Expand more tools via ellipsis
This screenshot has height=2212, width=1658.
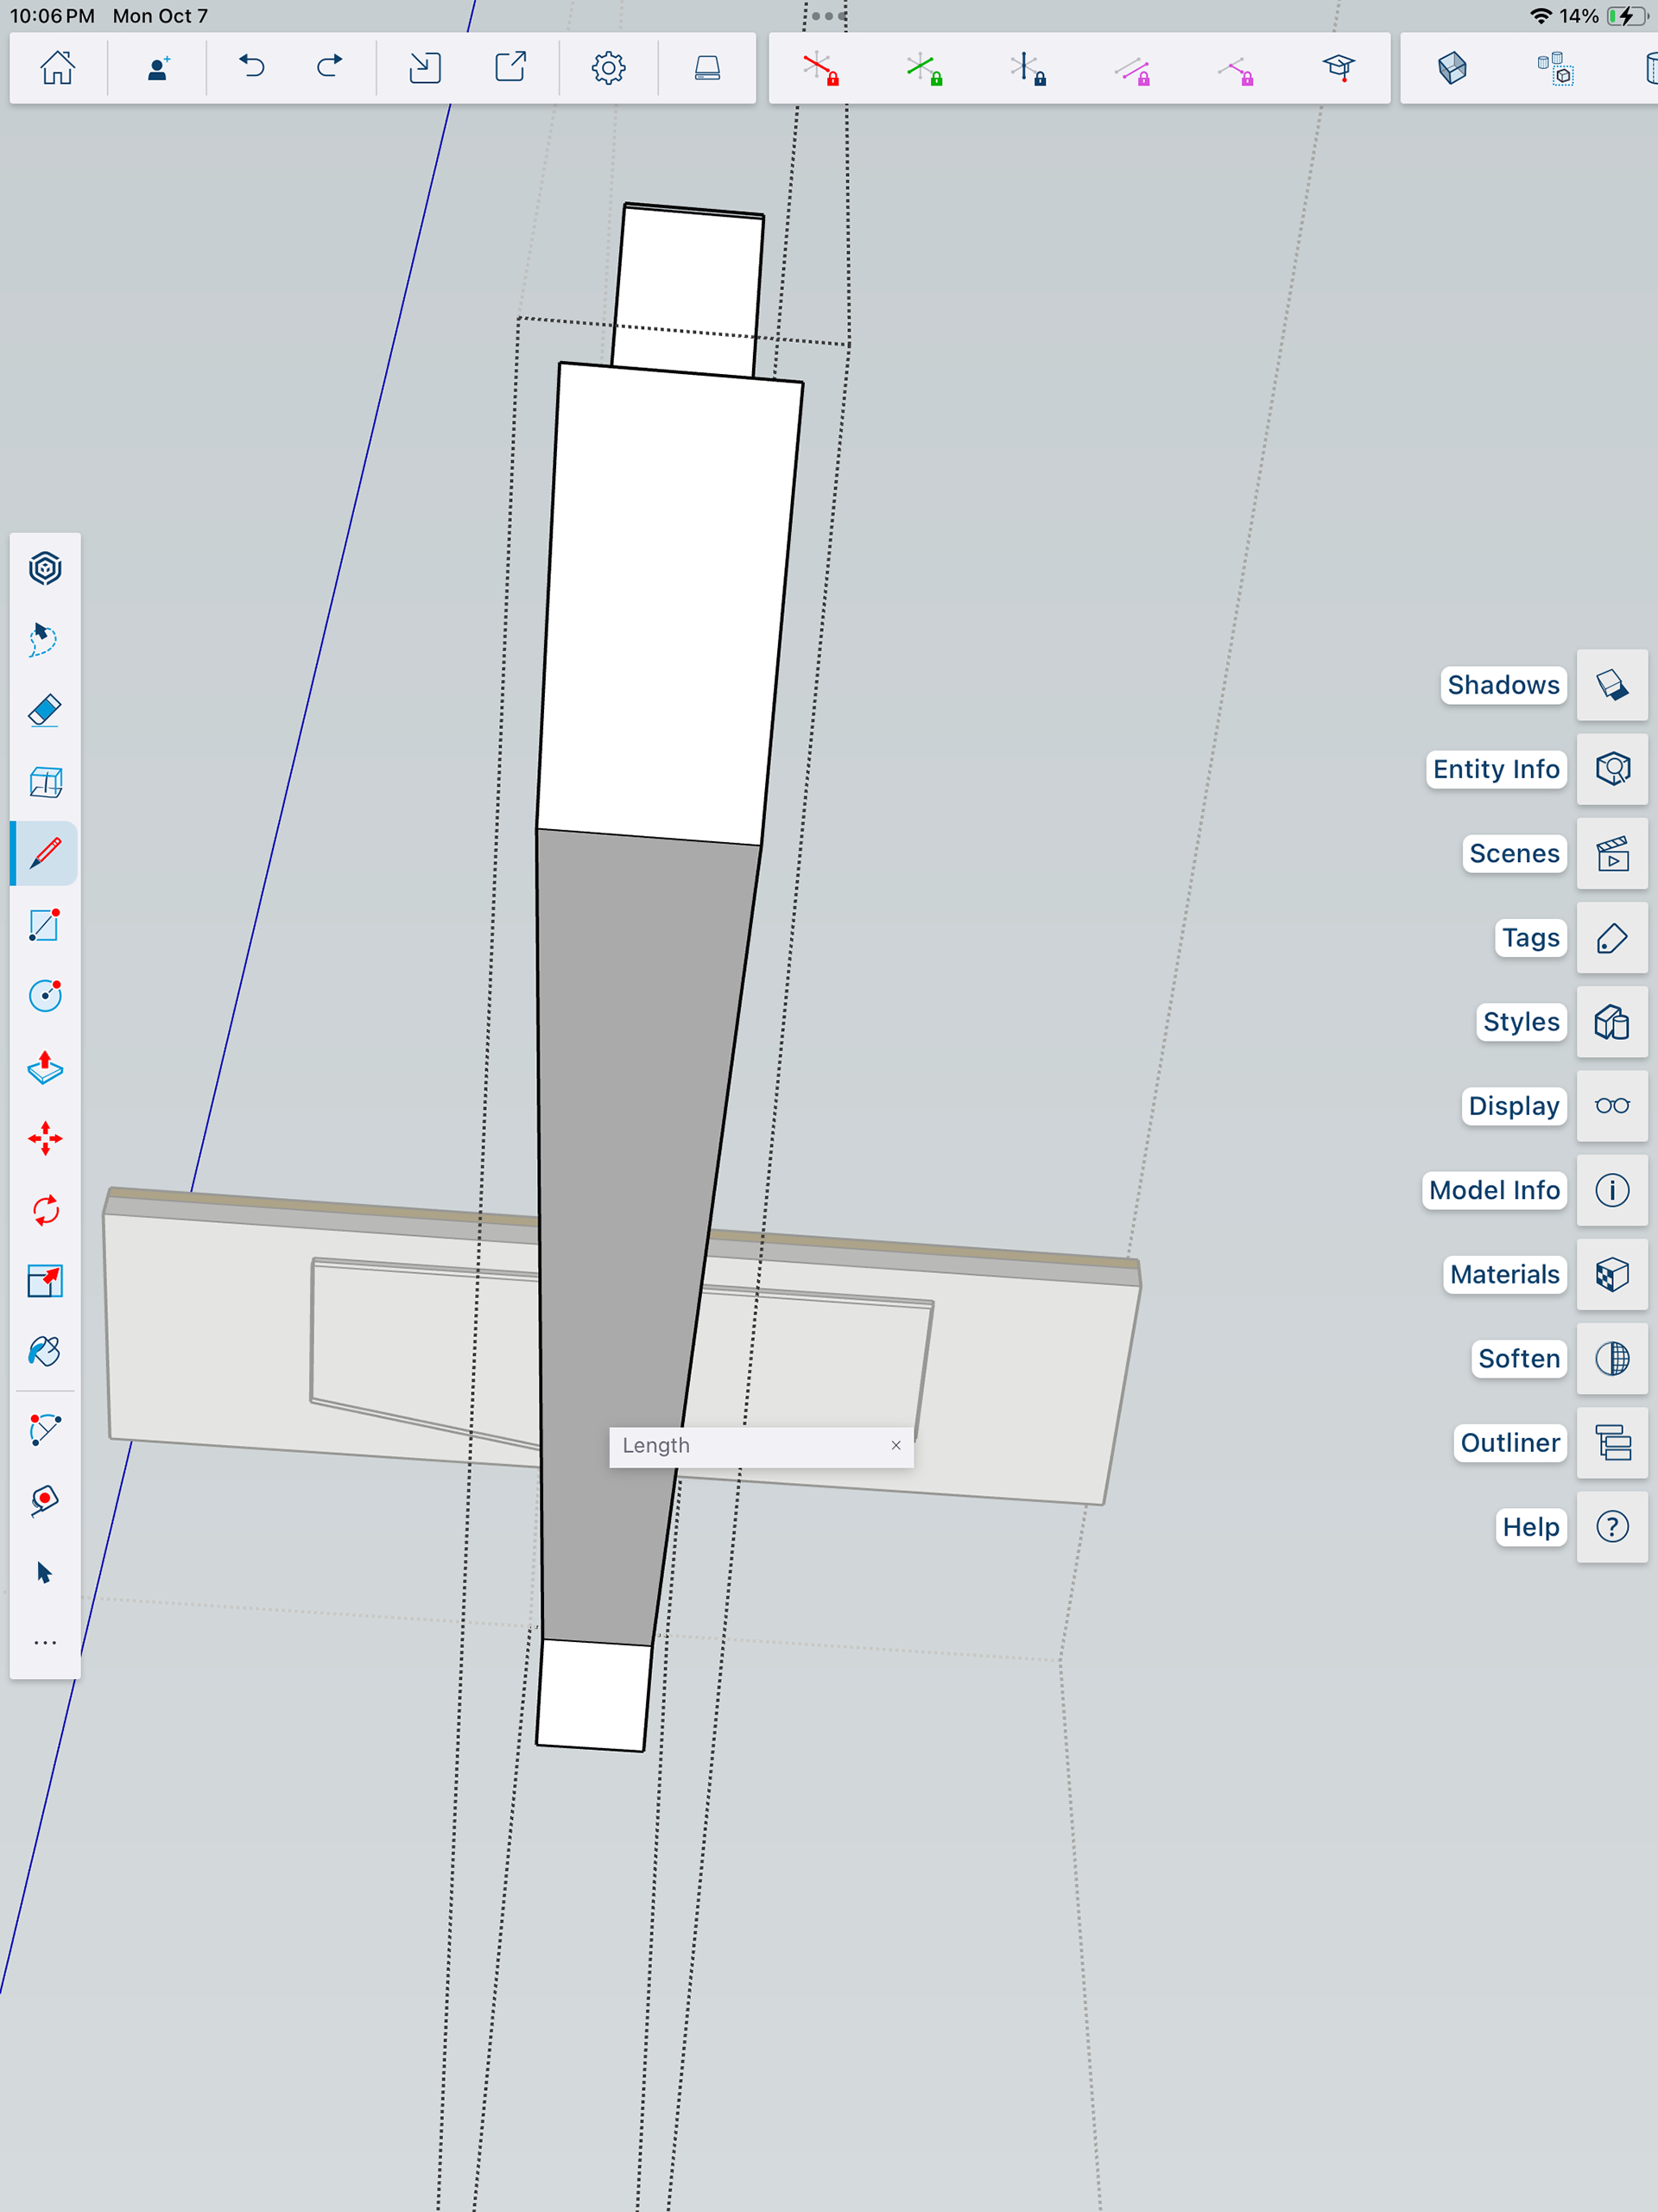[x=45, y=1643]
